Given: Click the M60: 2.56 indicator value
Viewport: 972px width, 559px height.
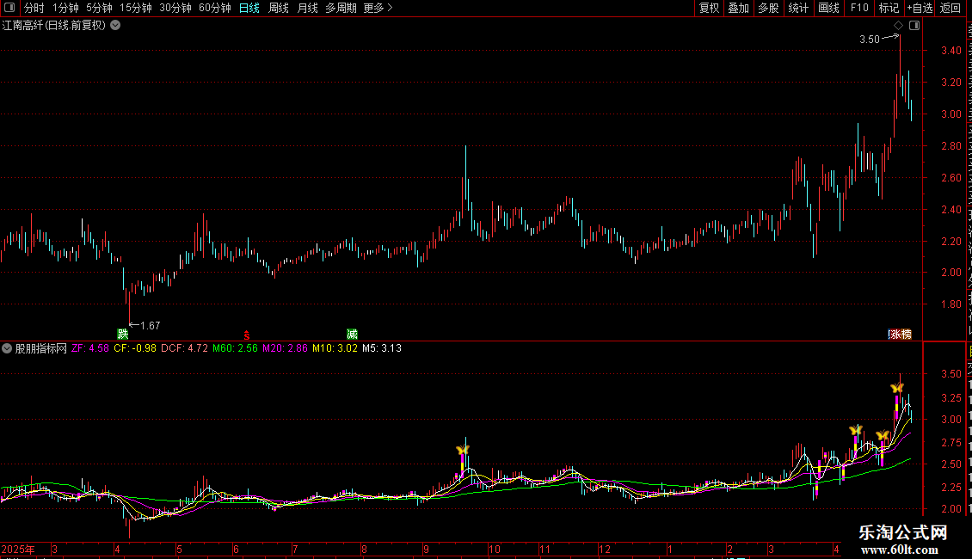Looking at the screenshot, I should pyautogui.click(x=235, y=348).
